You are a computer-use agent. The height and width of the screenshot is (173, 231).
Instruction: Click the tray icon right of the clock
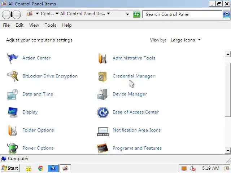tap(227, 168)
